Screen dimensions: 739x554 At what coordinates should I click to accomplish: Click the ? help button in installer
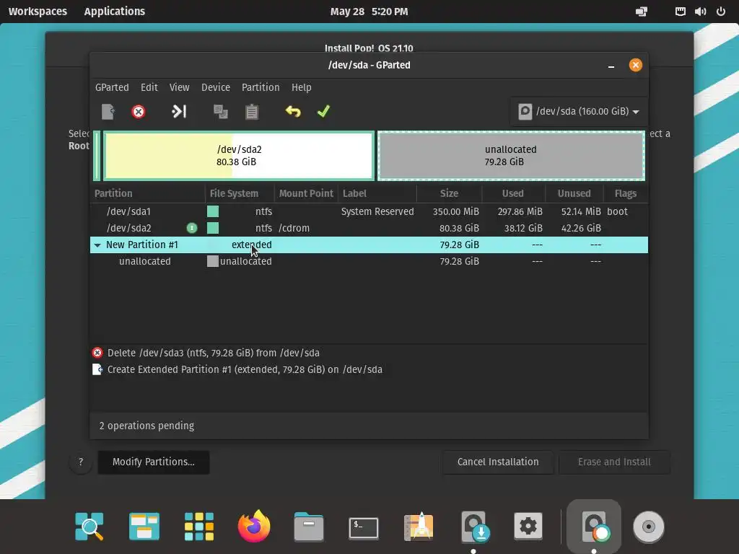click(81, 462)
